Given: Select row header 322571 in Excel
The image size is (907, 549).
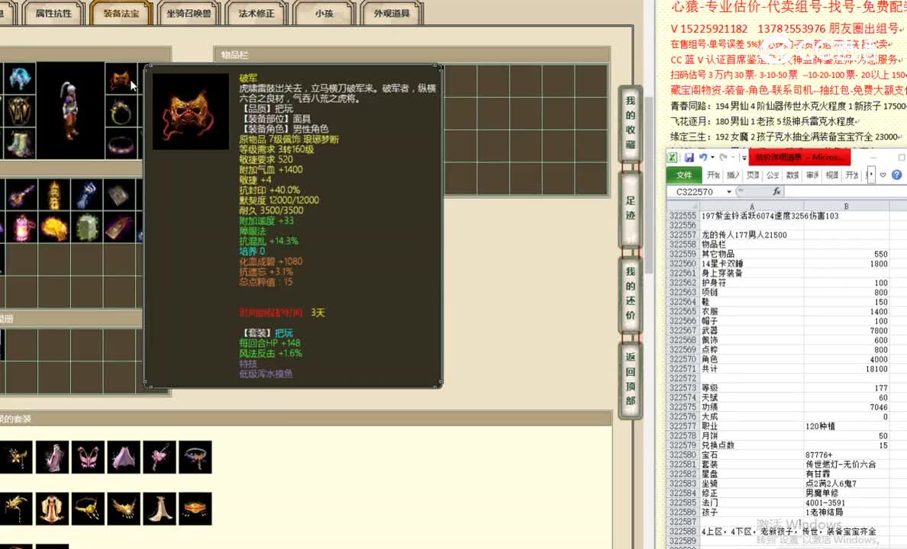Looking at the screenshot, I should 683,369.
